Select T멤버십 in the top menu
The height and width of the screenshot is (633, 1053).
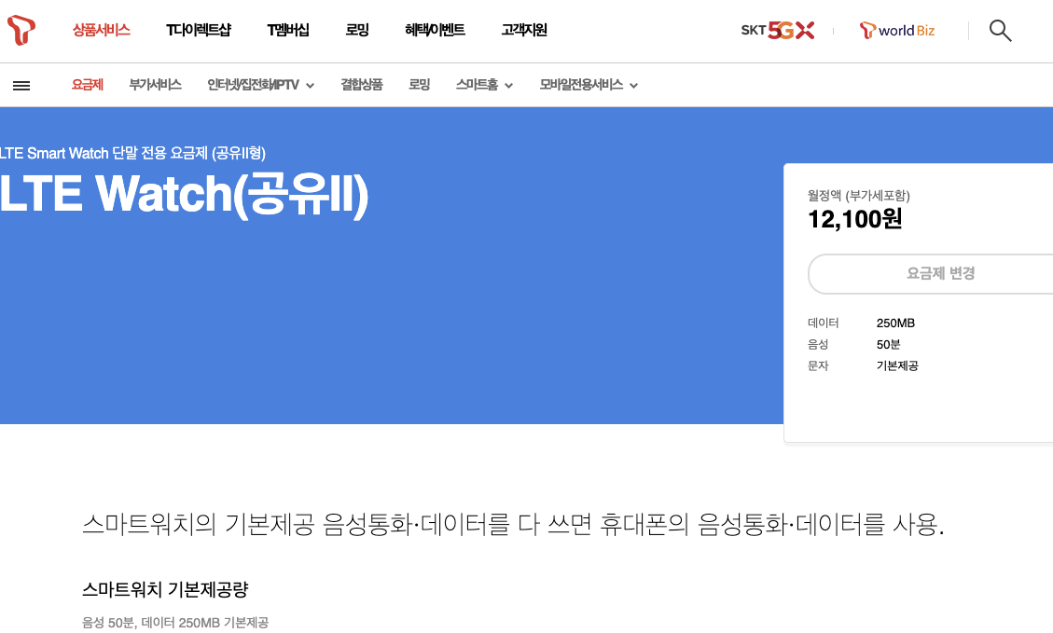(x=288, y=30)
